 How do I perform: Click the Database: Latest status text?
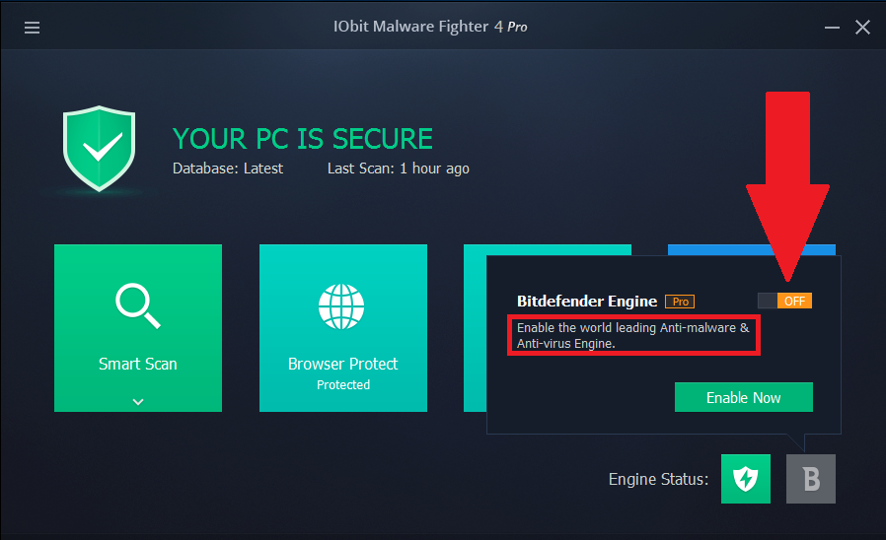[x=228, y=169]
